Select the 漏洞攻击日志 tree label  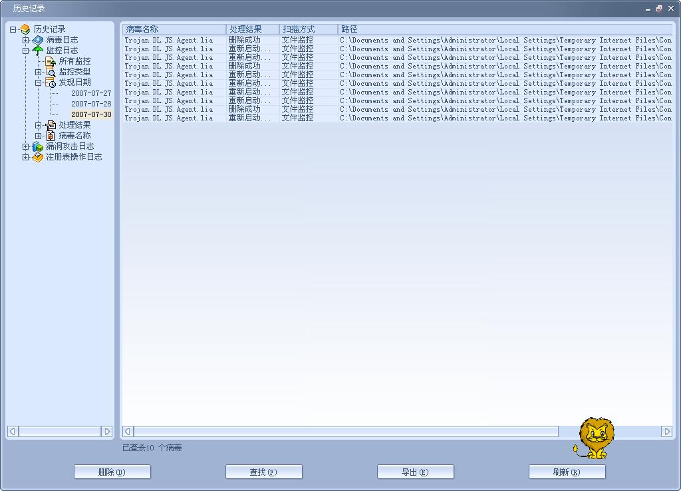click(x=70, y=146)
